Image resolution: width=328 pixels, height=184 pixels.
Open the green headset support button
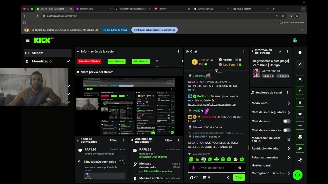point(298,175)
